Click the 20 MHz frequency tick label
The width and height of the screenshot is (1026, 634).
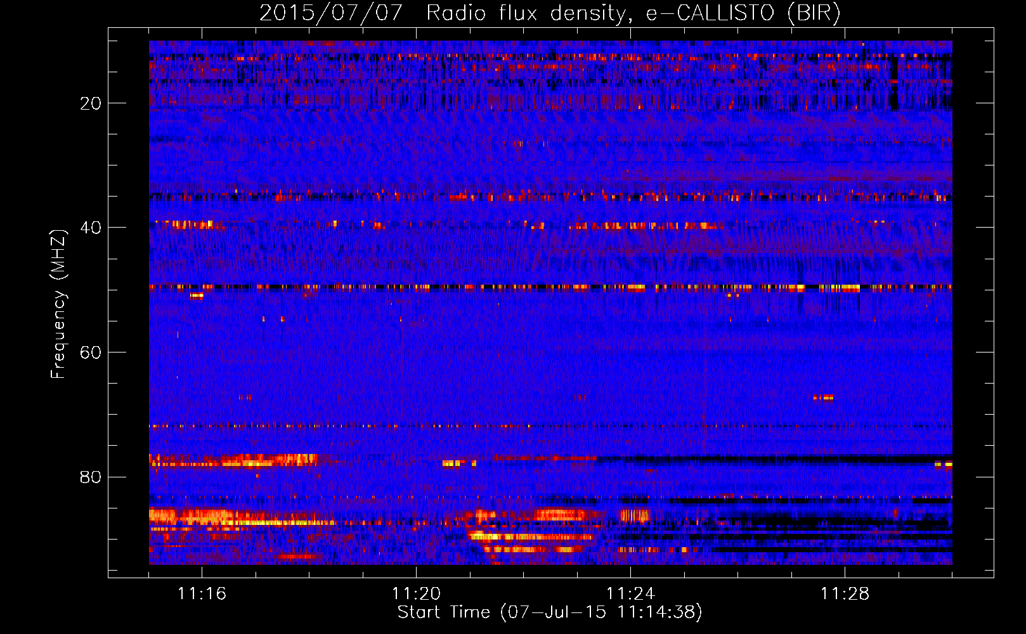91,103
